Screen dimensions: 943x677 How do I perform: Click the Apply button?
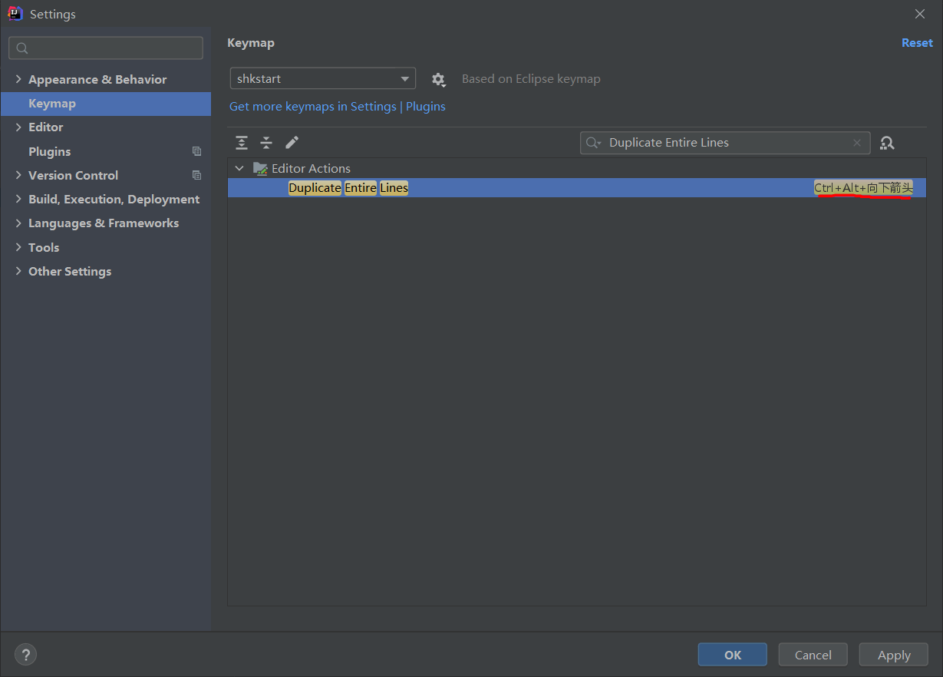[894, 655]
